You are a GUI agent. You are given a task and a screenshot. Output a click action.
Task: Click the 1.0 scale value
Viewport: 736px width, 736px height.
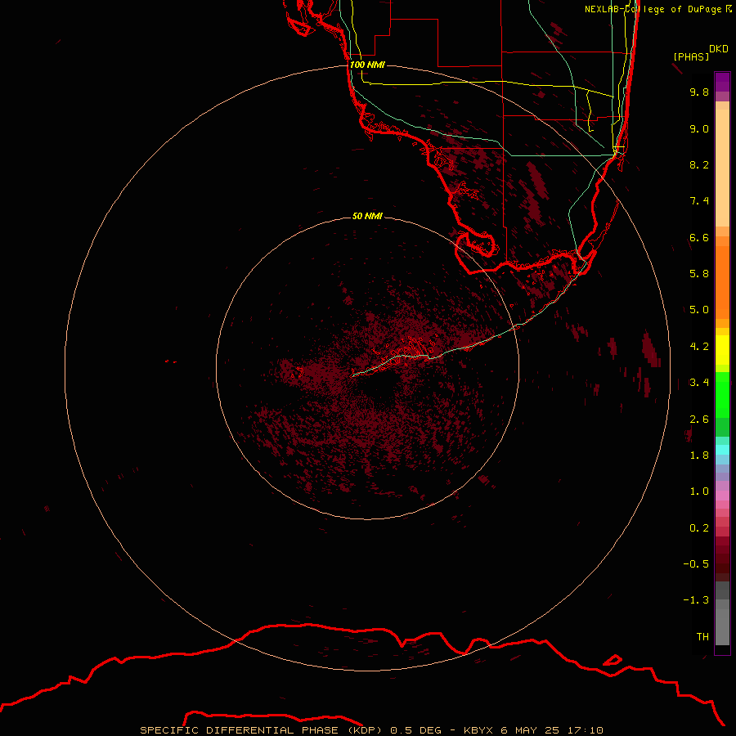tap(699, 491)
